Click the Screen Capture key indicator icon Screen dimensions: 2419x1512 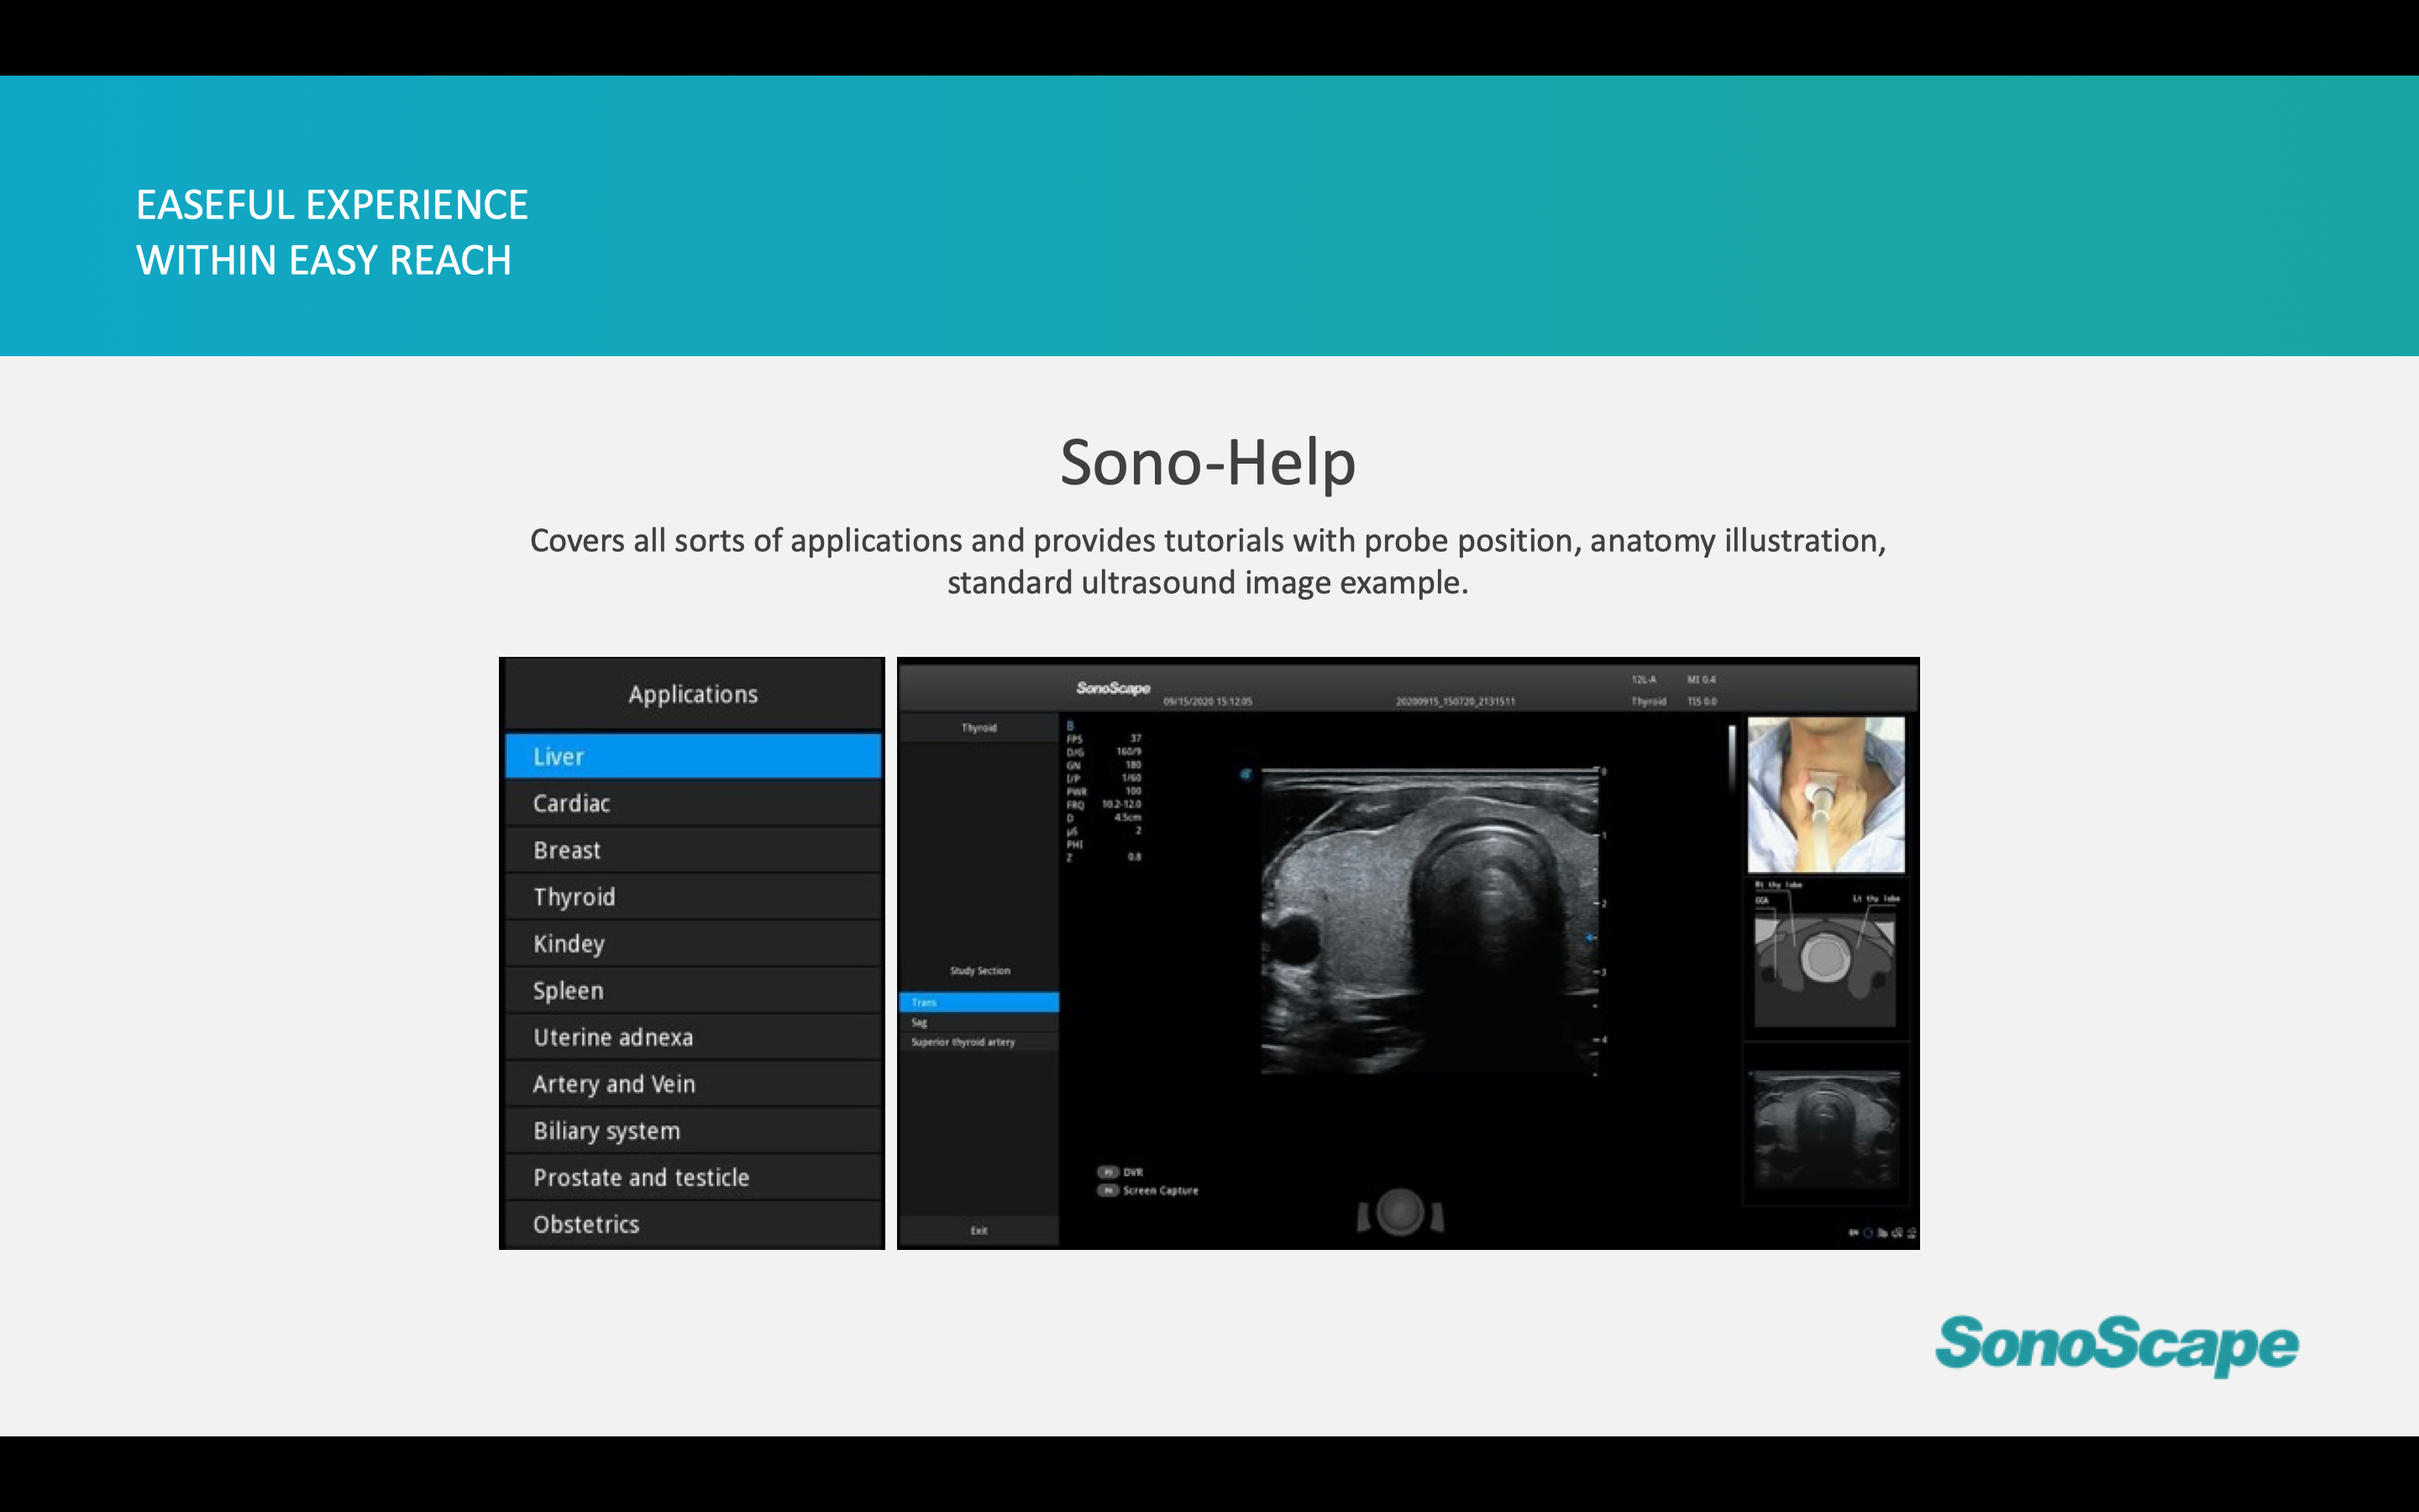[x=1108, y=1191]
